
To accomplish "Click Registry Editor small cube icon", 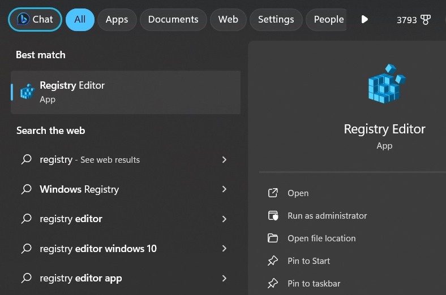I will [27, 92].
